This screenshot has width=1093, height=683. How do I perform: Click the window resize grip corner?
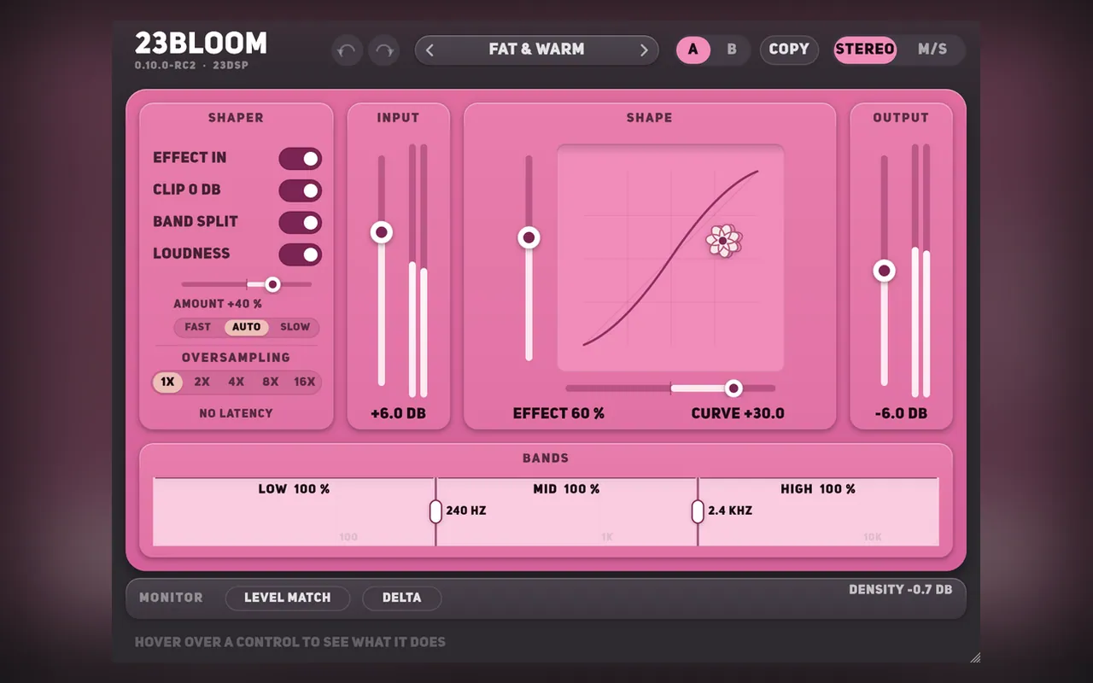pos(975,657)
